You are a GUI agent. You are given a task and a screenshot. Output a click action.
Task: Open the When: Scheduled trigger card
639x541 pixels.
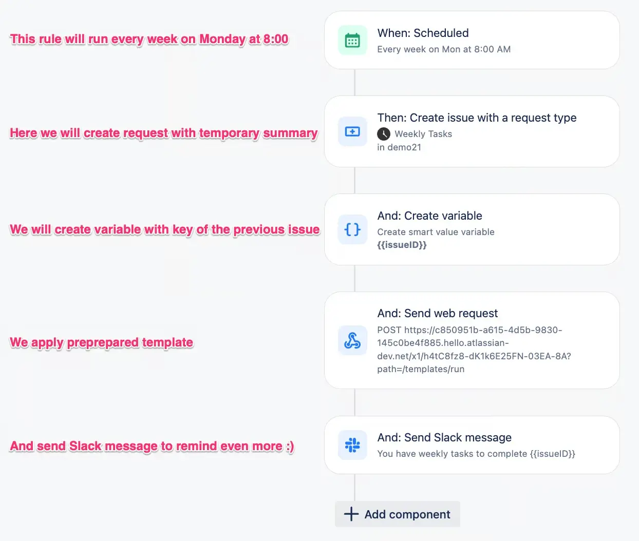(472, 40)
